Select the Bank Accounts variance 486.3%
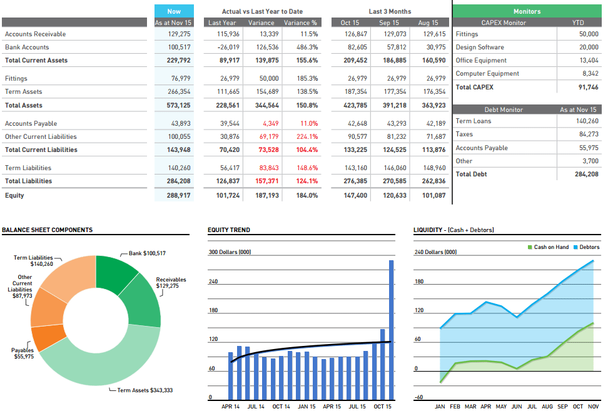Viewport: 613px width, 416px height. click(x=307, y=47)
